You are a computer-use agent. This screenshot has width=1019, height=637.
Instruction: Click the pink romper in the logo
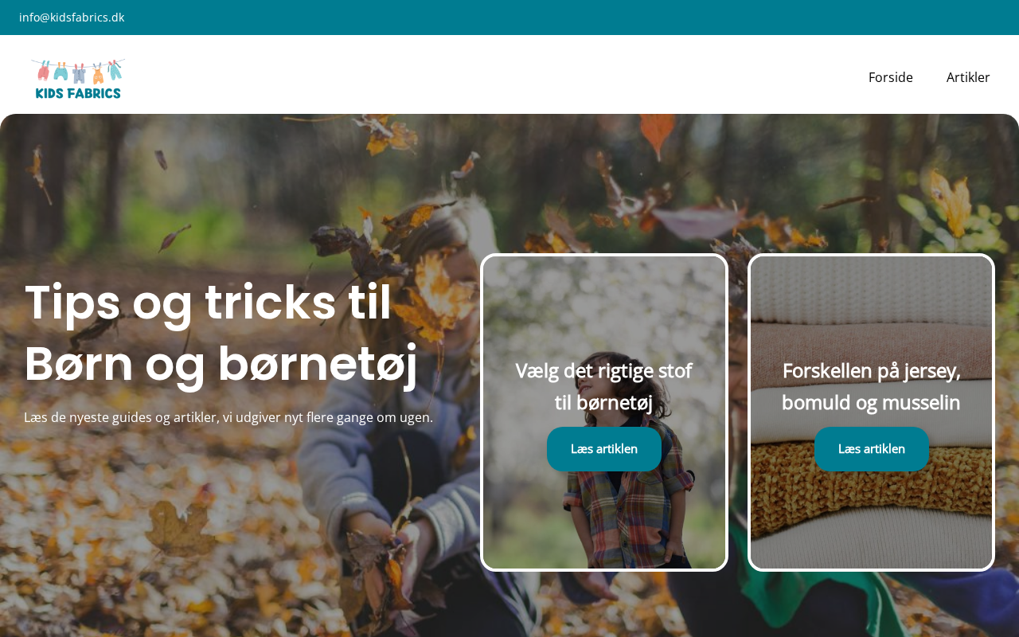pyautogui.click(x=44, y=72)
